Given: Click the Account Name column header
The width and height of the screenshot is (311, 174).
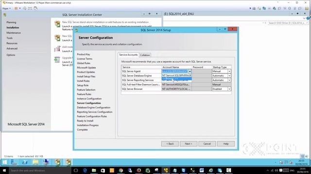Looking at the screenshot, I should coord(176,67).
